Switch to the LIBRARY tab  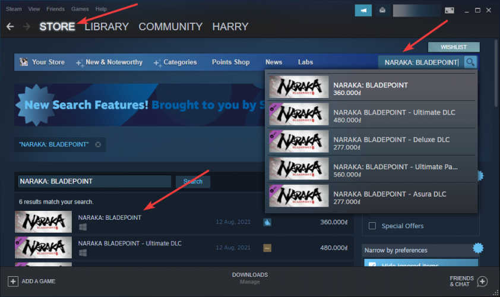click(106, 27)
